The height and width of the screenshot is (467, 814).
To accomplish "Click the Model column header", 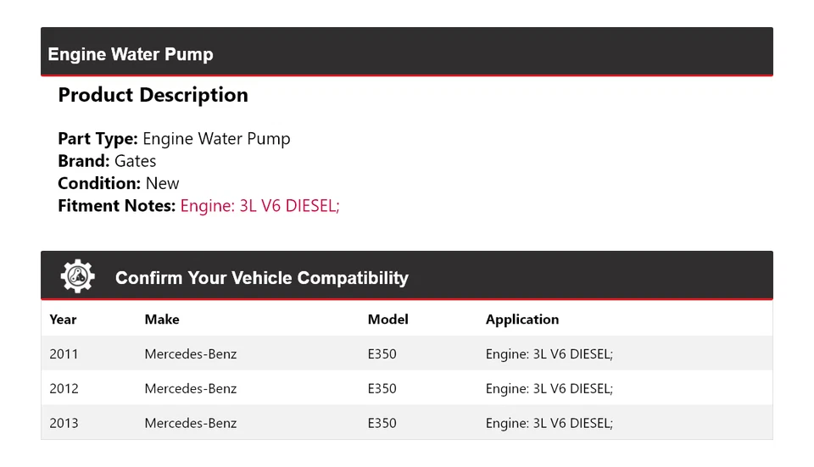I will click(x=387, y=320).
